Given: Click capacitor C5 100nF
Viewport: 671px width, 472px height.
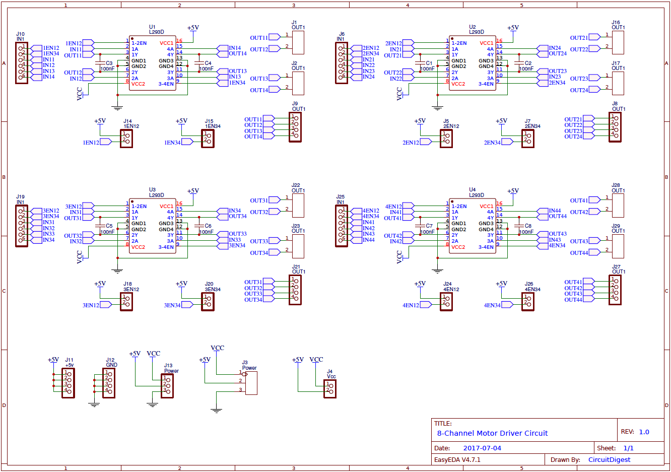Looking at the screenshot, I should click(100, 226).
